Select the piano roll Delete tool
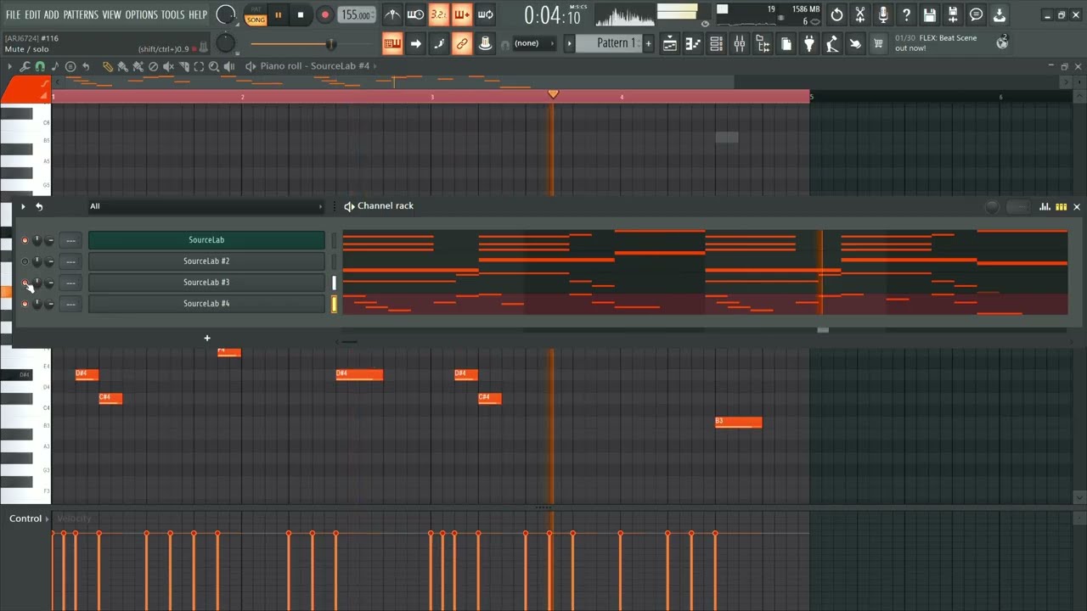 (x=153, y=66)
